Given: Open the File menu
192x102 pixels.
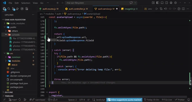Looking at the screenshot, I should [10, 3].
